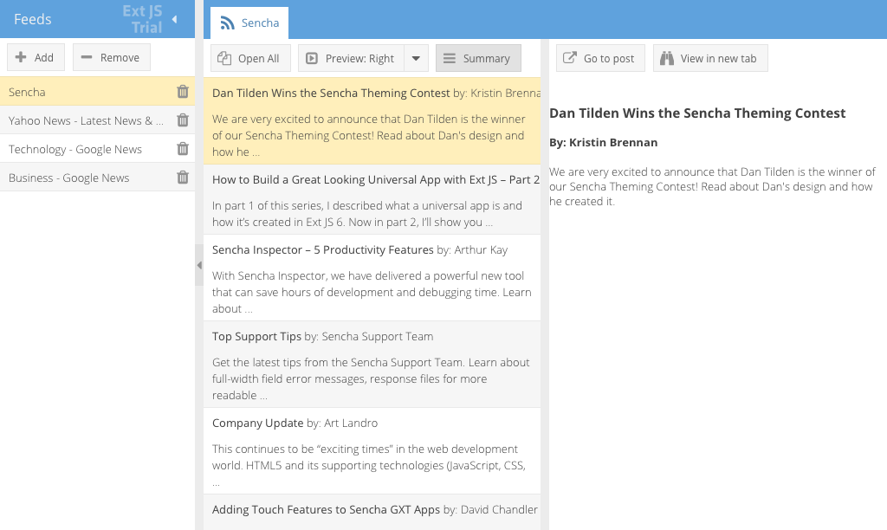Viewport: 887px width, 530px height.
Task: Click the Open All button
Action: (250, 58)
